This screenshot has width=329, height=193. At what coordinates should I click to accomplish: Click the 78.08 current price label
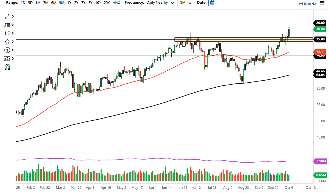(x=320, y=29)
